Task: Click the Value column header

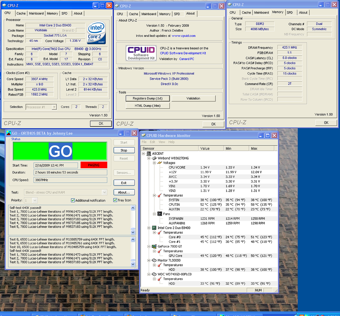Action: (211, 148)
